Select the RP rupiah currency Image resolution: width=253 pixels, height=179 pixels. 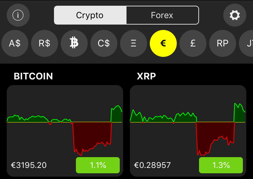(x=223, y=43)
